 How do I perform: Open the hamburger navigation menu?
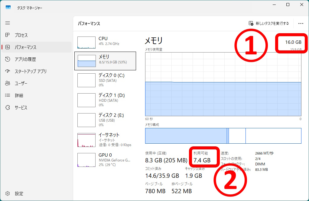click(x=8, y=23)
